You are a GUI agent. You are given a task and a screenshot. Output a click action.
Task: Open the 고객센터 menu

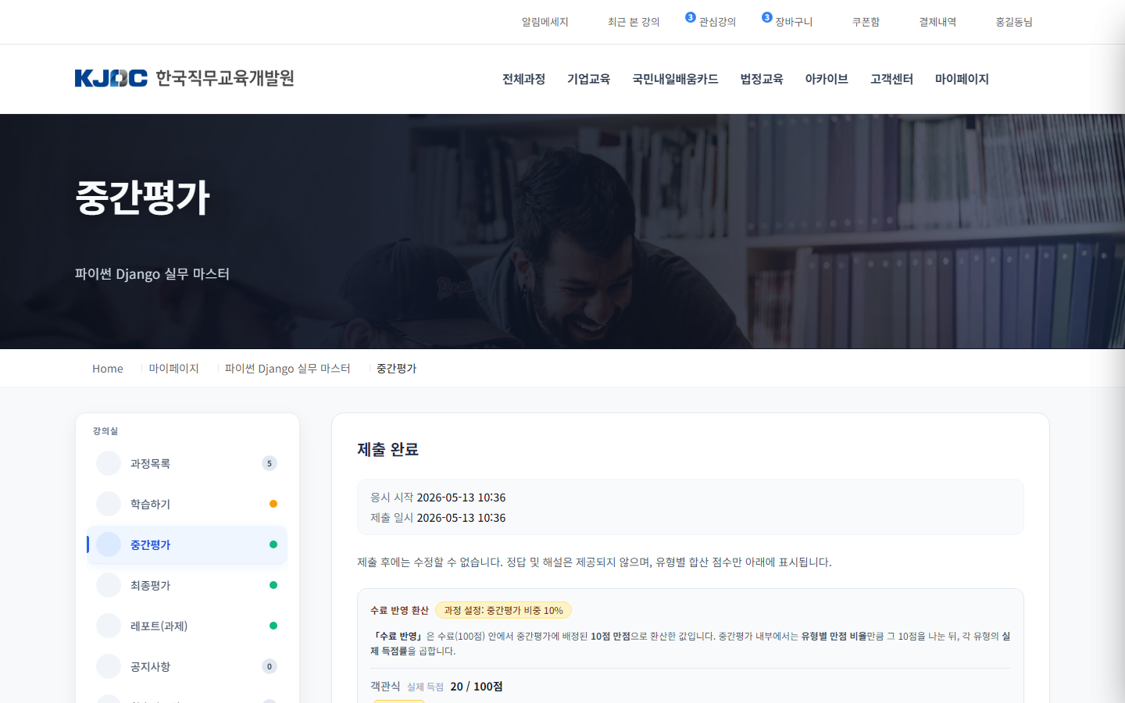coord(891,79)
